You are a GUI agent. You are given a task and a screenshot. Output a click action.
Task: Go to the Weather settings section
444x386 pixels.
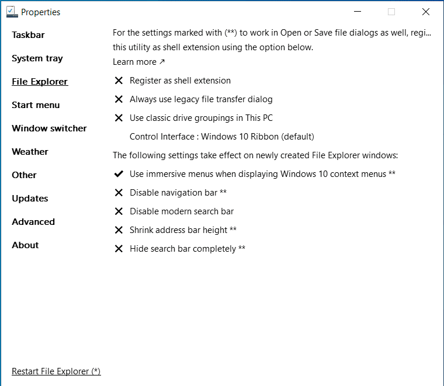30,152
